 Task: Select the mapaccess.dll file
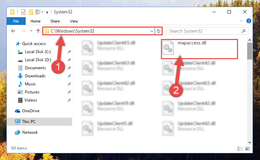pos(199,49)
